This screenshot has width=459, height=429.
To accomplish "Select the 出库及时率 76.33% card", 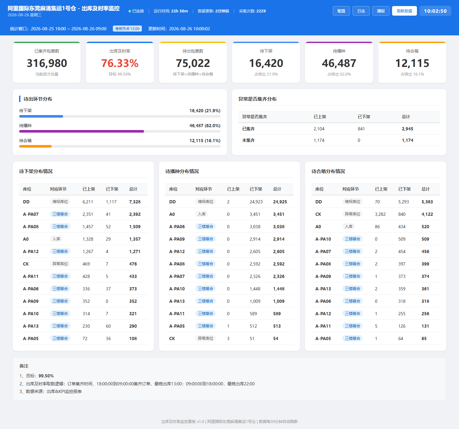I will [x=120, y=62].
